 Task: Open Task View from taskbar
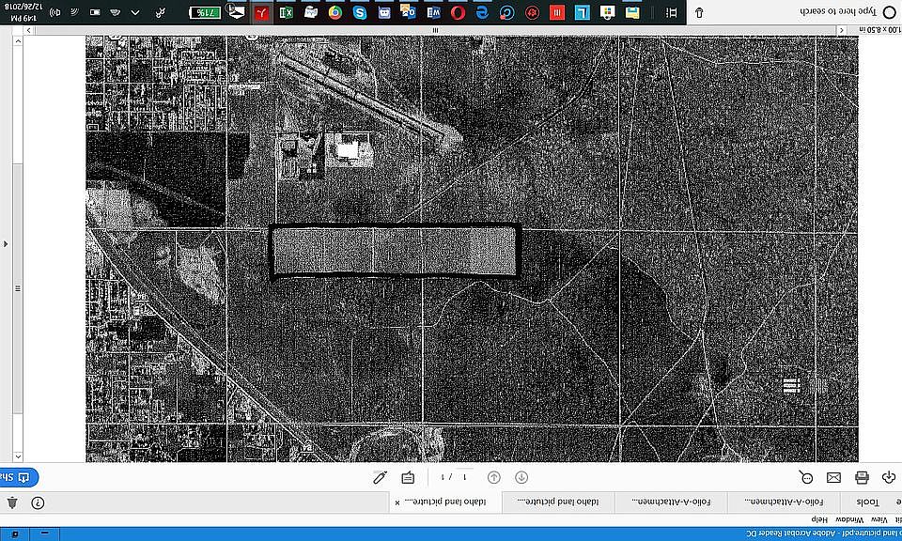(x=671, y=12)
